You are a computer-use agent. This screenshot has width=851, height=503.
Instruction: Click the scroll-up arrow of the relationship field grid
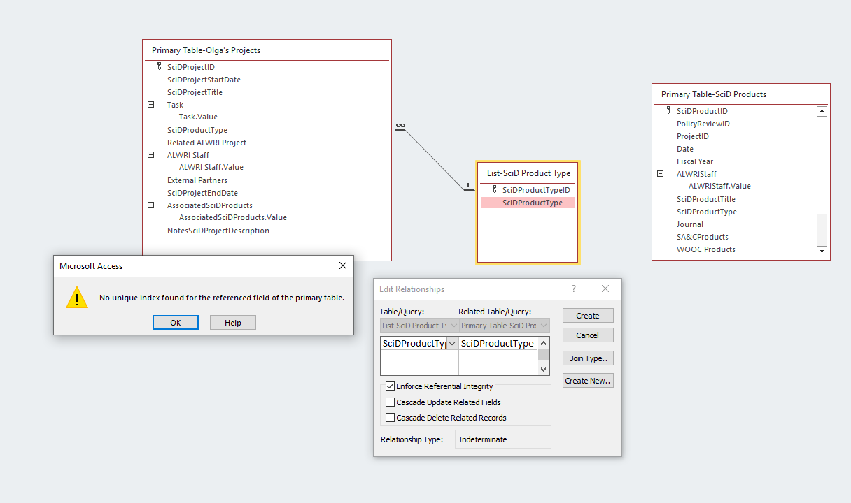(x=544, y=343)
